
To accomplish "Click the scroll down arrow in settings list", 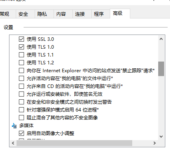I will (161, 137).
